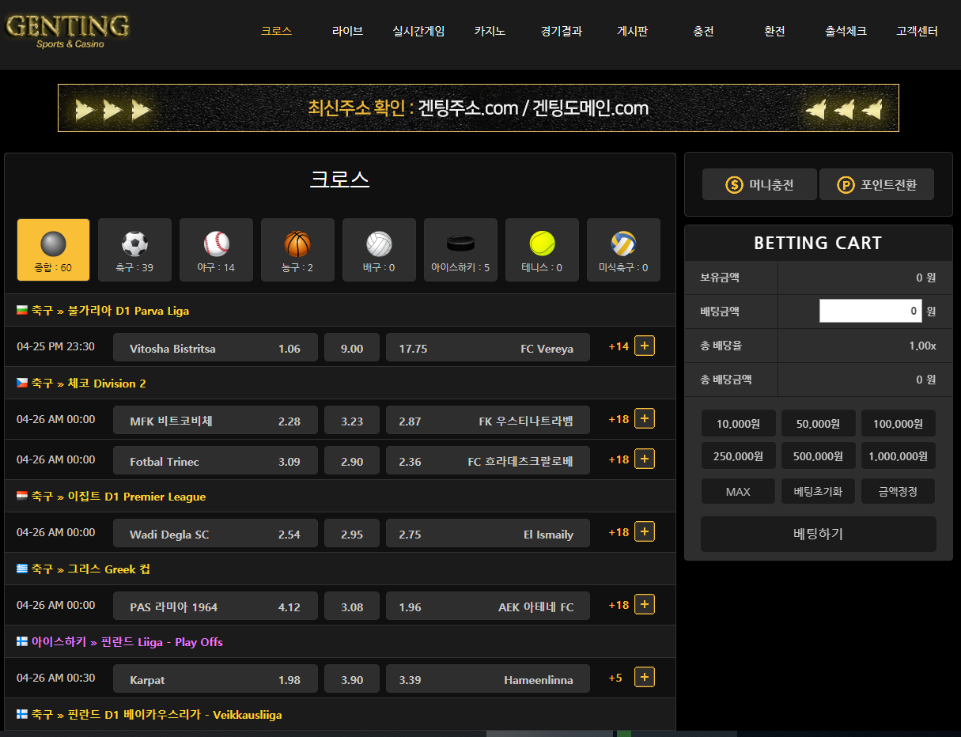Add 10,000원 to bet amount
961x737 pixels.
coord(738,424)
